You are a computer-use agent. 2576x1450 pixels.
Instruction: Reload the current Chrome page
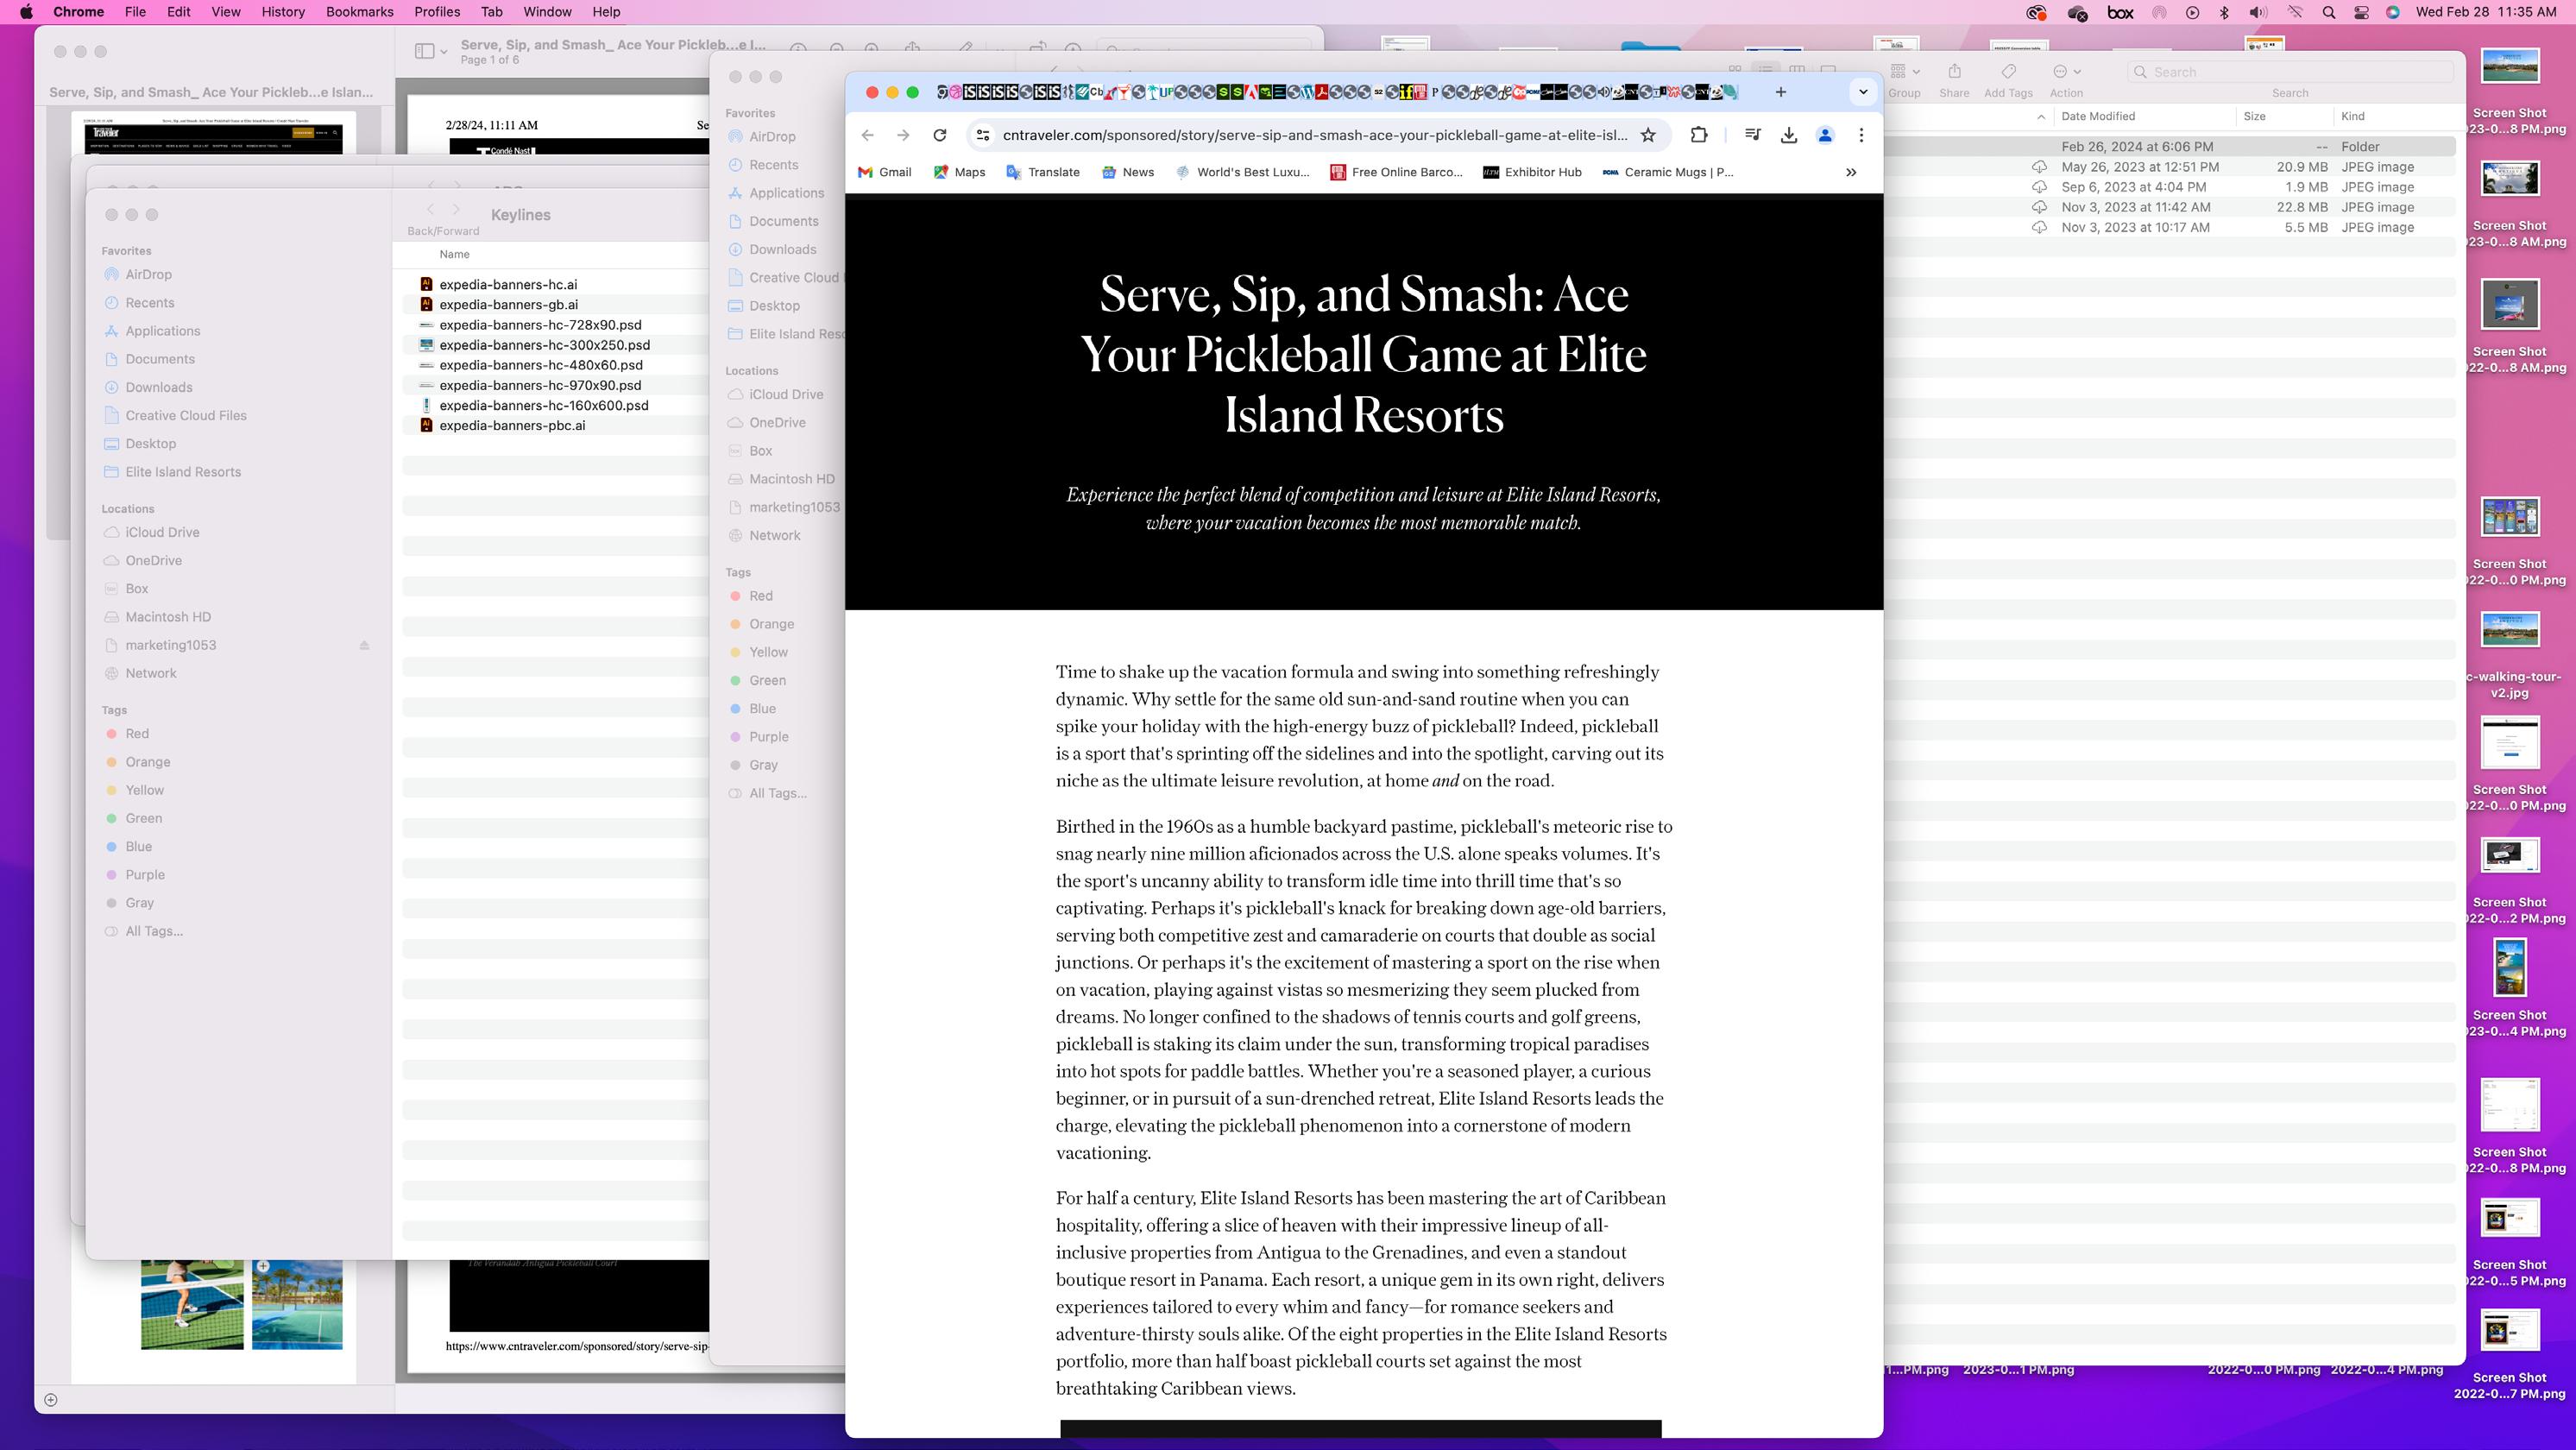click(939, 135)
